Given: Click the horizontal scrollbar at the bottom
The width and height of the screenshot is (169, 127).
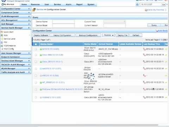Looking at the screenshot, I should tap(79, 125).
